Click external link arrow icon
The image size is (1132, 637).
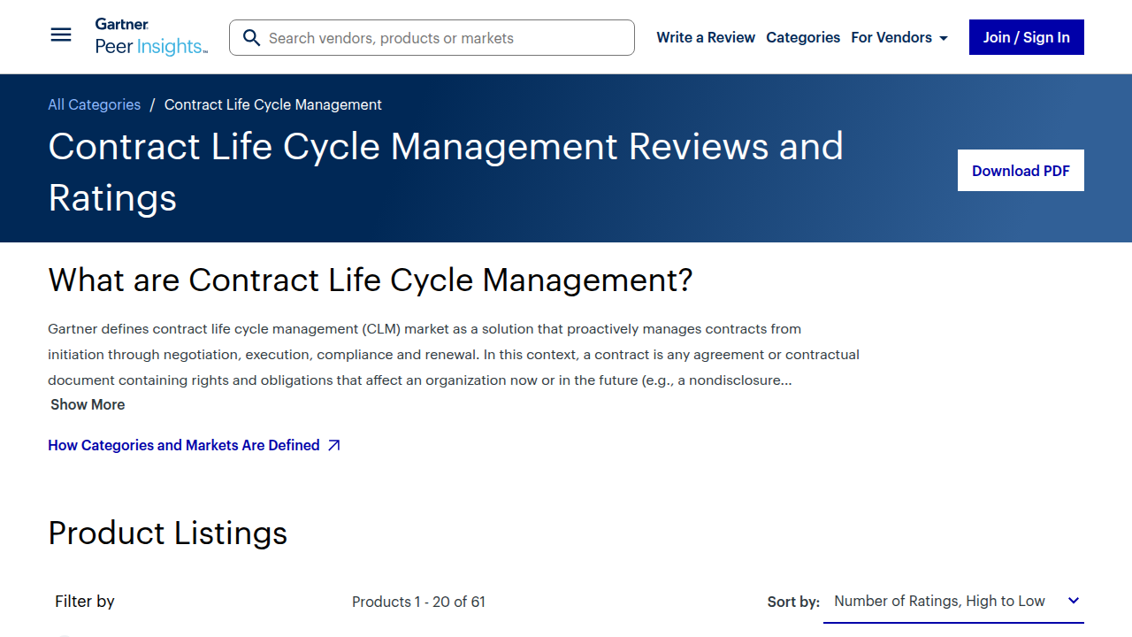333,446
